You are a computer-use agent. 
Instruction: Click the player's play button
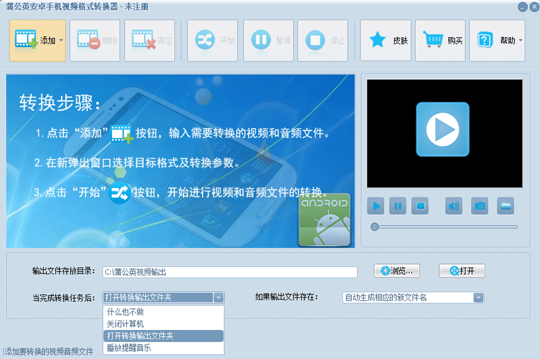[376, 206]
